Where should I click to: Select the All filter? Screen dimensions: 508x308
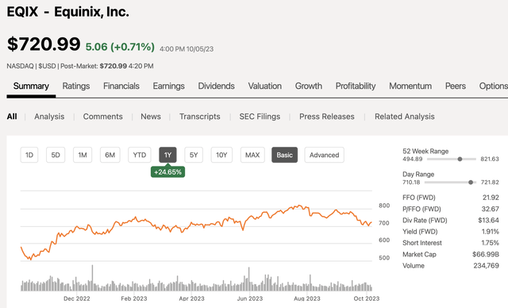click(12, 117)
